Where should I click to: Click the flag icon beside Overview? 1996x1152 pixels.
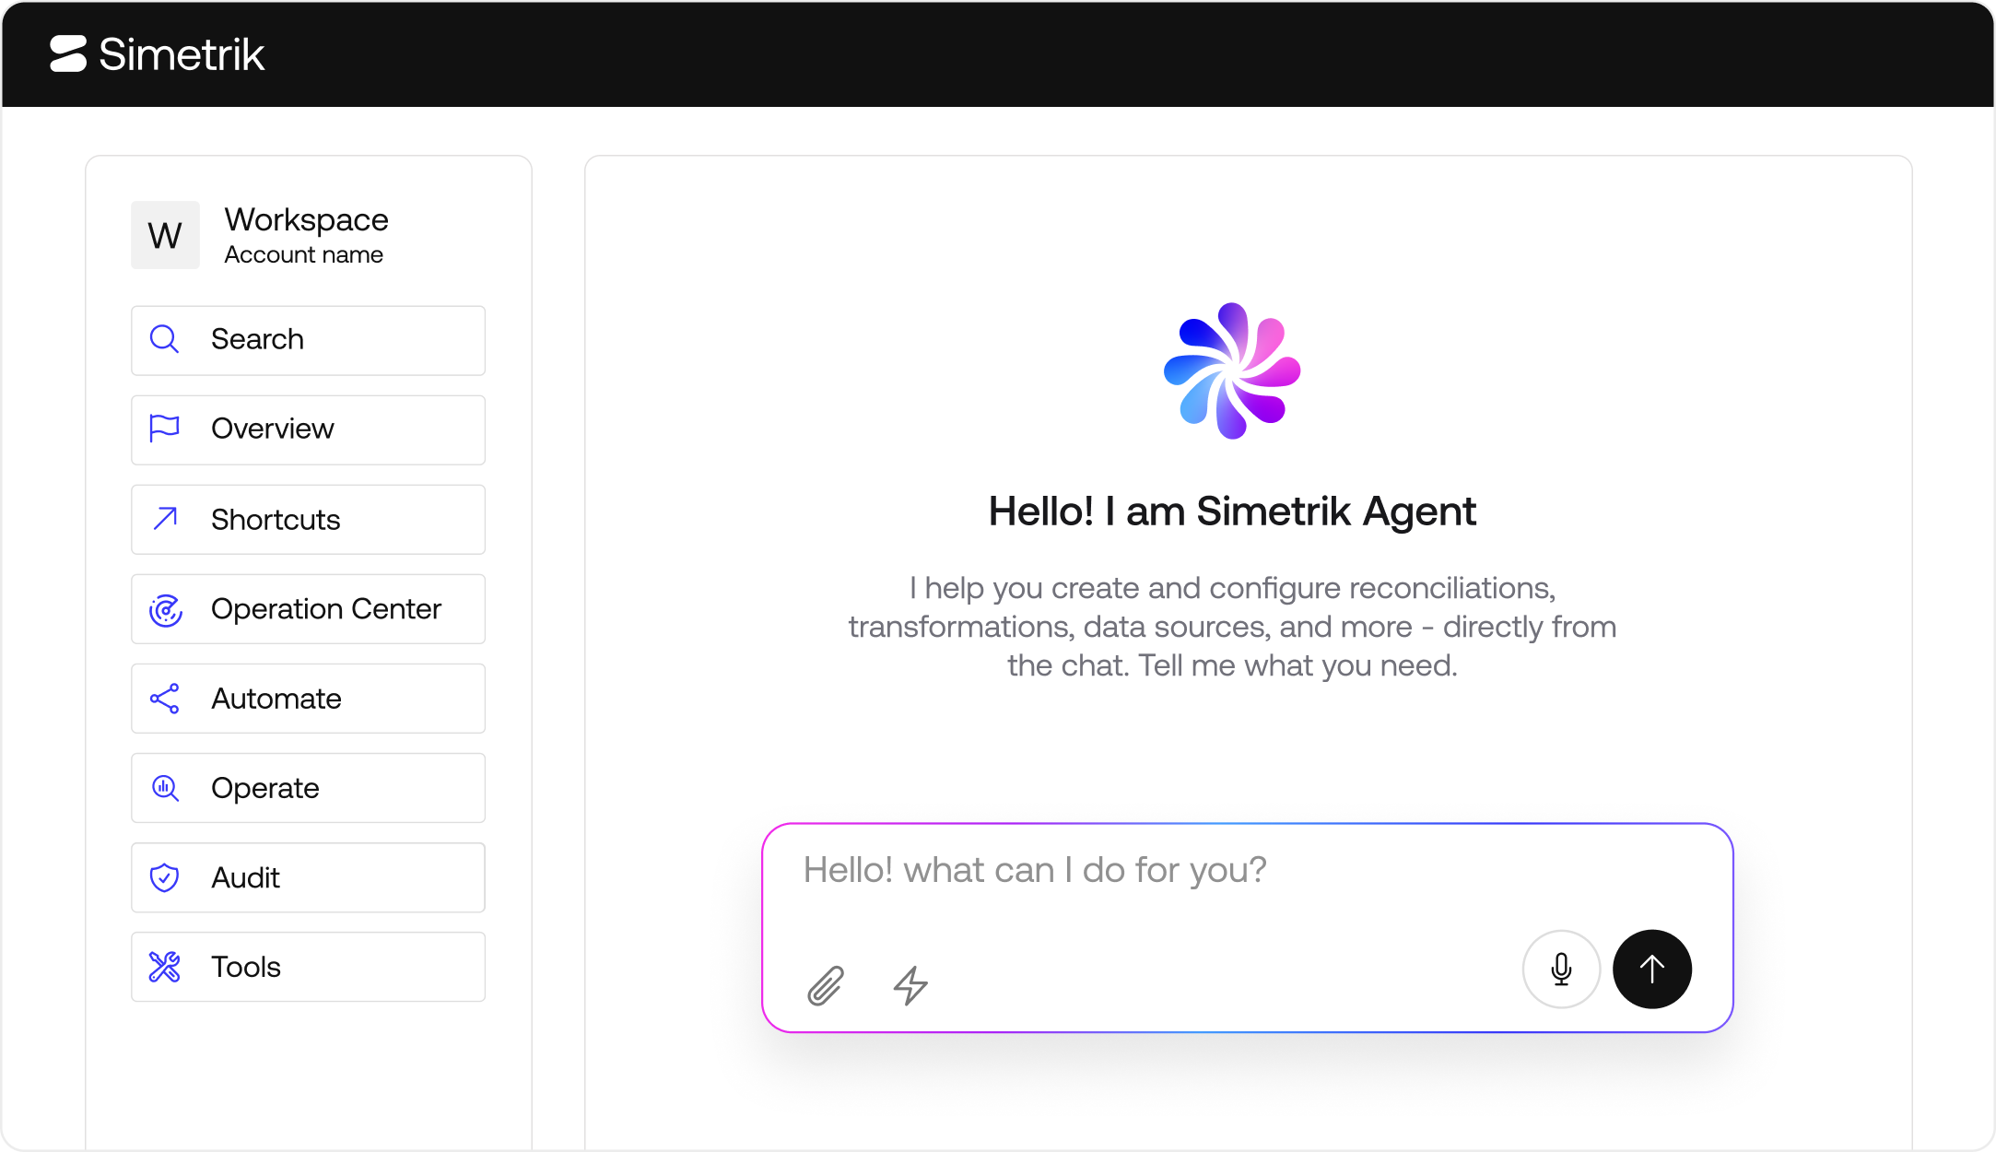click(165, 429)
